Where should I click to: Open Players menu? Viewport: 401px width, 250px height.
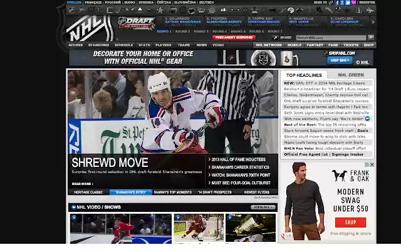coord(163,45)
